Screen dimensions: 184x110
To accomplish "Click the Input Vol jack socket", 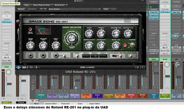I will click(x=56, y=56).
